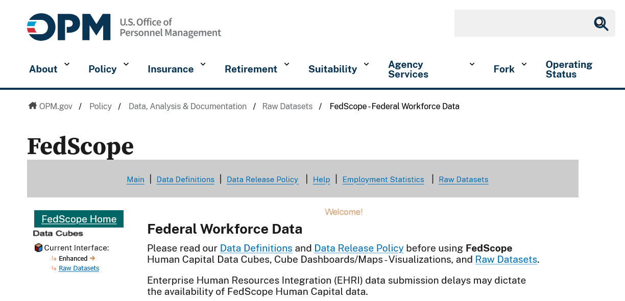
Task: Expand the Agency Services menu chevron
Action: tap(472, 64)
